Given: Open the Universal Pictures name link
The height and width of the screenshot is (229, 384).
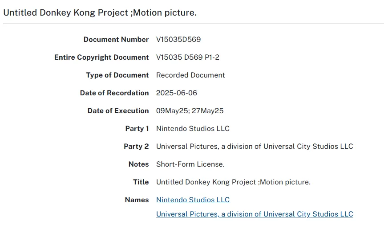Looking at the screenshot, I should point(255,214).
